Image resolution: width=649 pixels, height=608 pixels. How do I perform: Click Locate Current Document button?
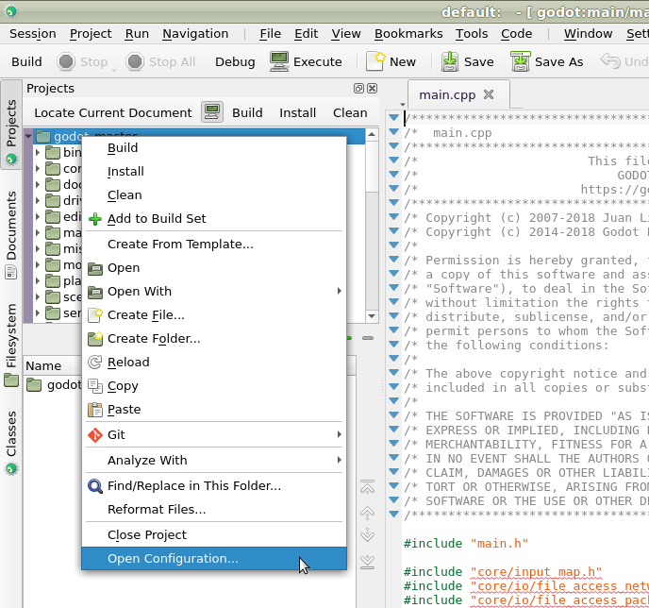coord(113,112)
